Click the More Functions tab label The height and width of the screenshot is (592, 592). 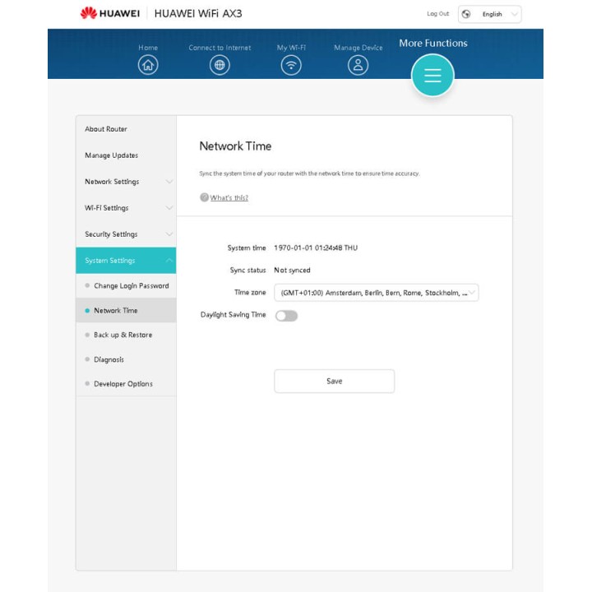(433, 43)
